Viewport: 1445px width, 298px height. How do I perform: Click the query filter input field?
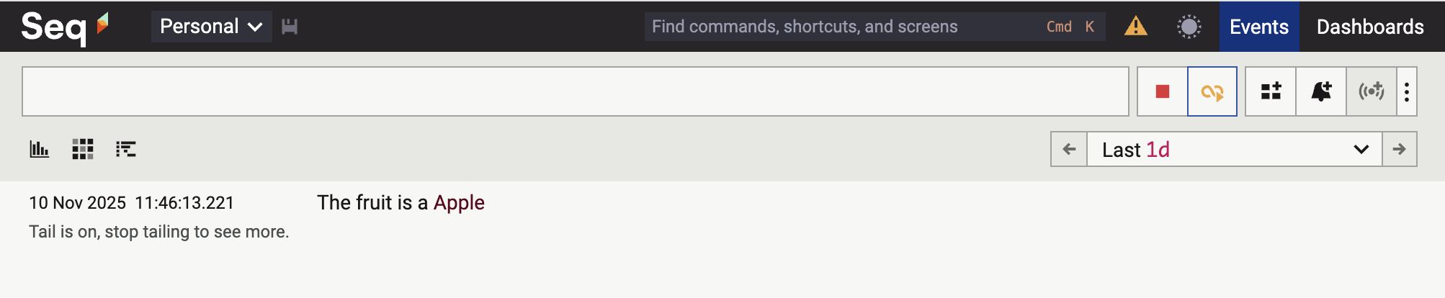click(x=575, y=91)
